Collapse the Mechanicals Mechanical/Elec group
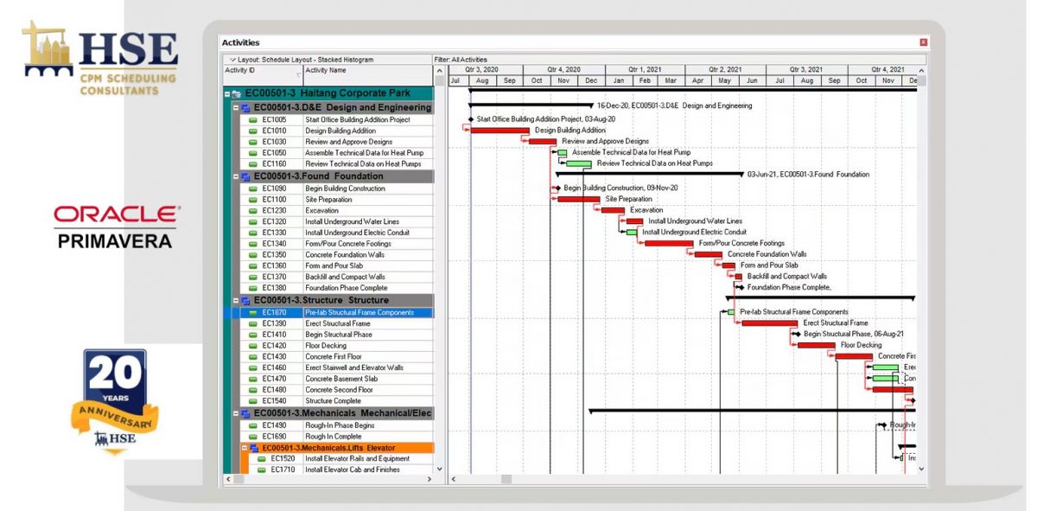This screenshot has height=511, width=1037. point(236,414)
